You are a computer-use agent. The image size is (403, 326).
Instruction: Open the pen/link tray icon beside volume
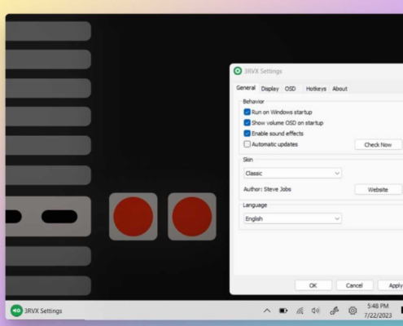click(335, 311)
